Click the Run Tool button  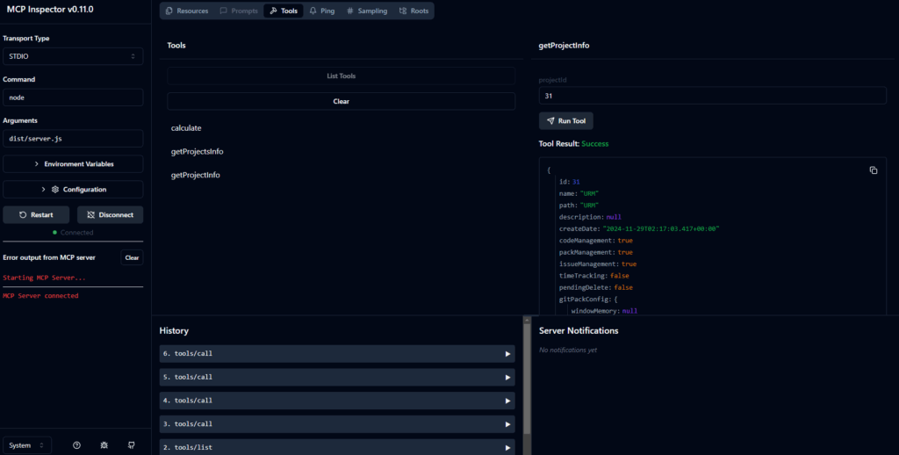(566, 121)
